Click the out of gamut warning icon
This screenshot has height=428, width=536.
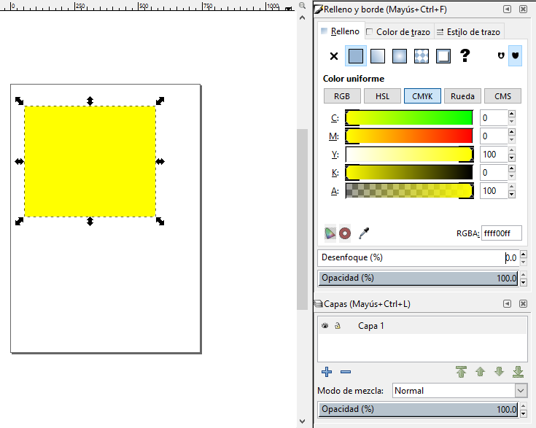[x=345, y=233]
